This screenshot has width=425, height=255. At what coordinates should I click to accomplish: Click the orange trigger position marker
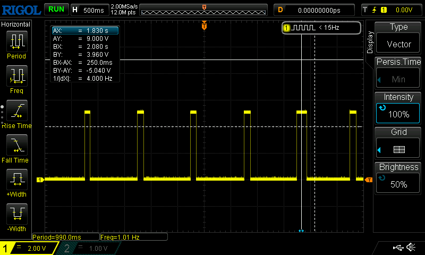tap(205, 25)
